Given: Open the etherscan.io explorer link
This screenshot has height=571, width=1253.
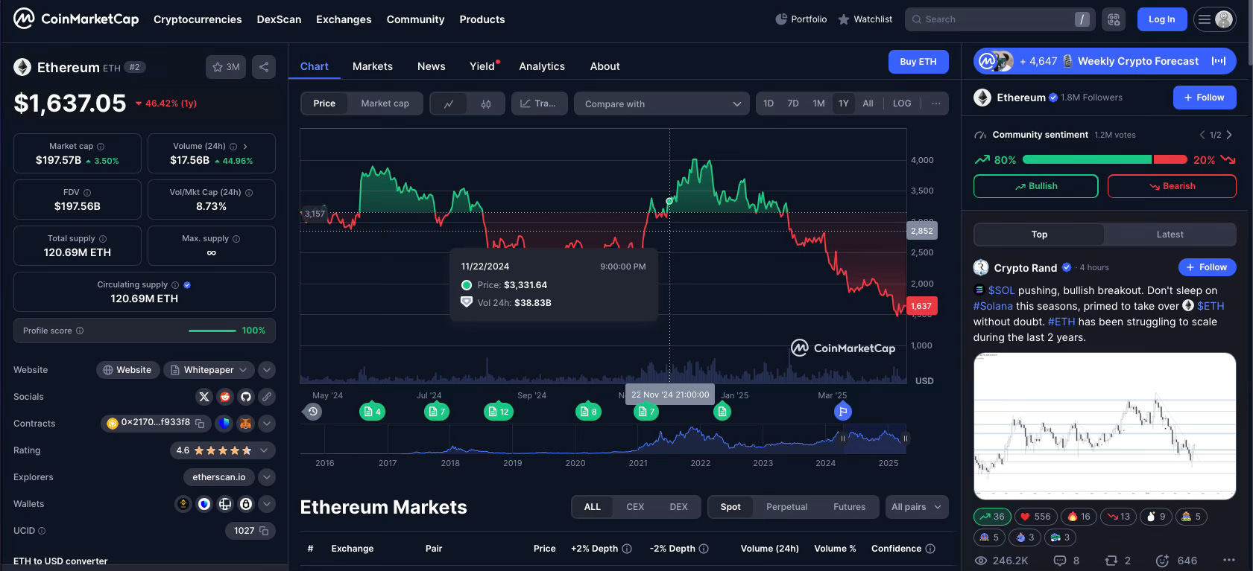Looking at the screenshot, I should click(x=219, y=477).
